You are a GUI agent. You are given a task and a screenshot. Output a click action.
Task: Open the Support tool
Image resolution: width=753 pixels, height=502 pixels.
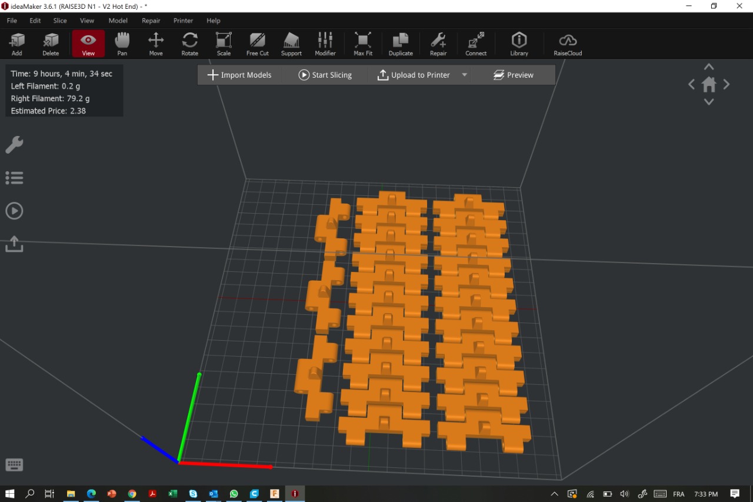point(291,44)
